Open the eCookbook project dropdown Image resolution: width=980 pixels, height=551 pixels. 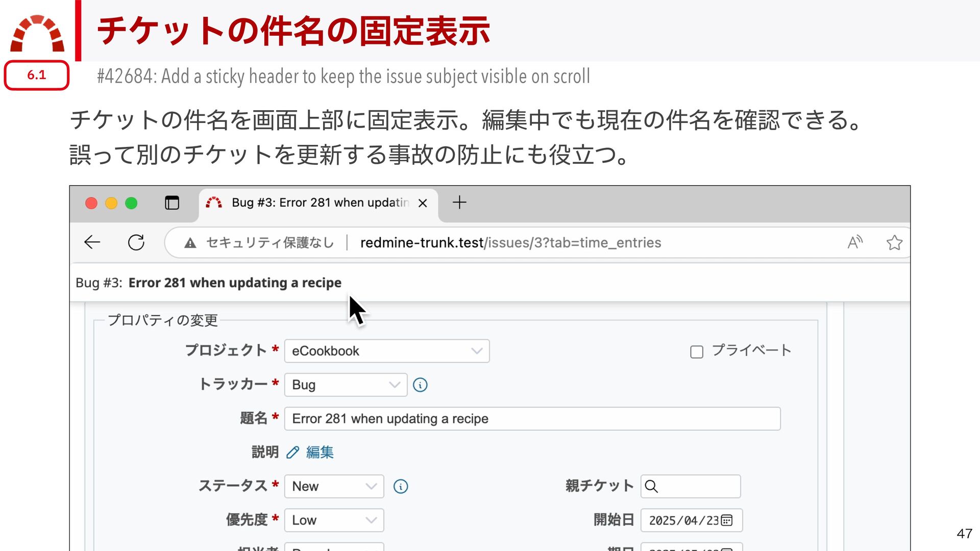pyautogui.click(x=387, y=351)
